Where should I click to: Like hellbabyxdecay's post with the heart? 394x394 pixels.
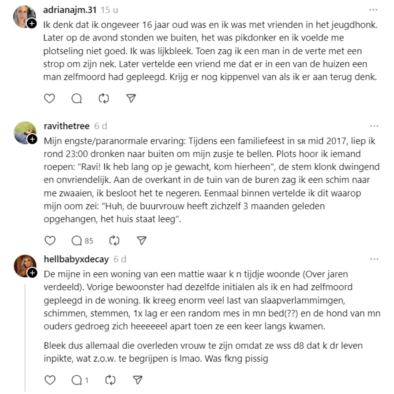click(x=50, y=380)
